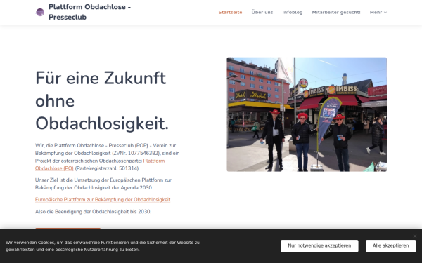
Task: Click Alle akzeptieren button
Action: point(390,246)
